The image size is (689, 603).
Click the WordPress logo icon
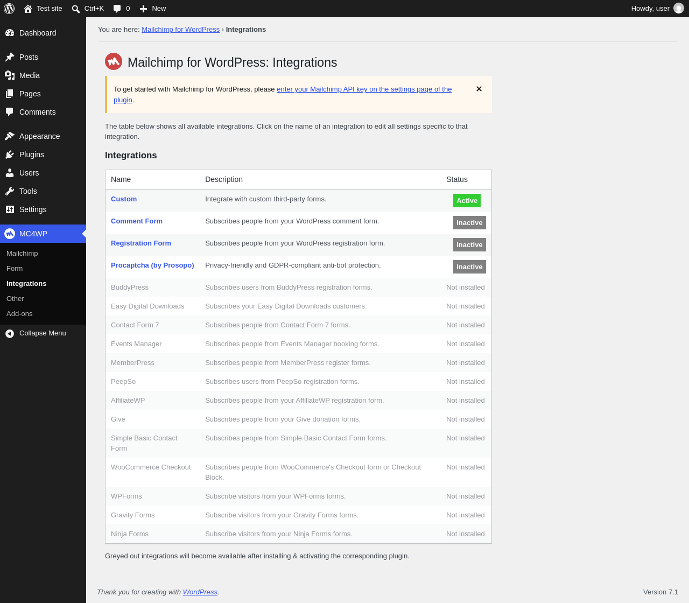pos(9,9)
